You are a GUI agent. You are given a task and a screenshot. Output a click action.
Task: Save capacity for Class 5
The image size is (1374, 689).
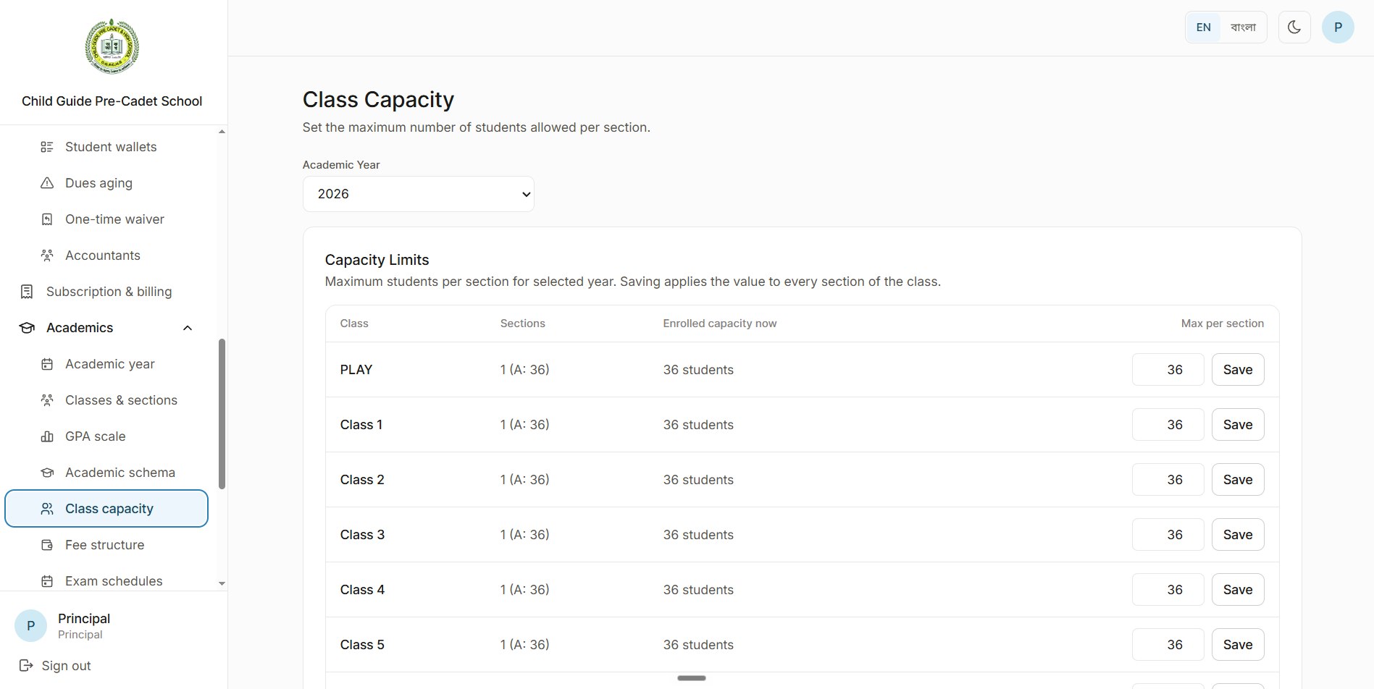[x=1238, y=645]
